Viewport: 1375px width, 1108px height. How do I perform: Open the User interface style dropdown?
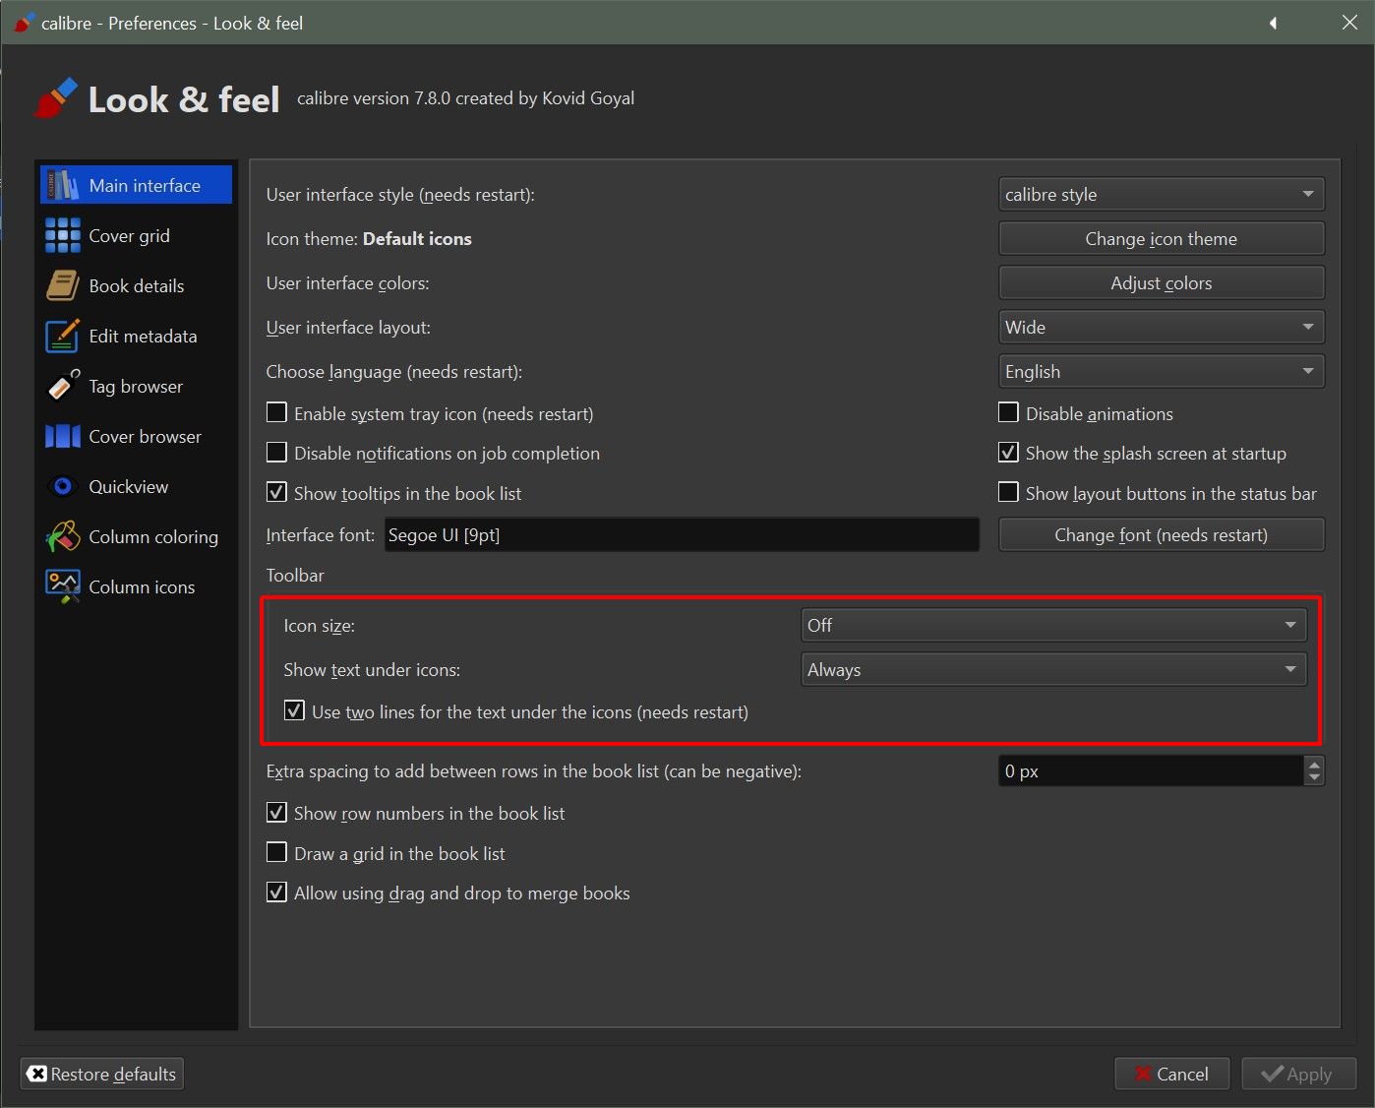tap(1161, 194)
